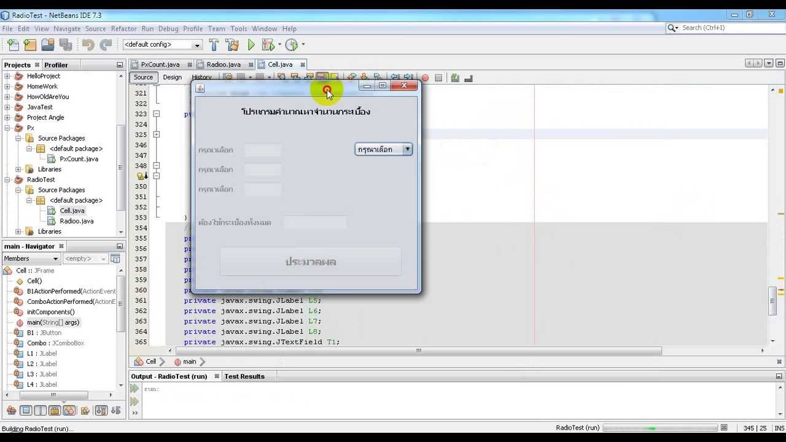This screenshot has height=442, width=786.
Task: Click the editor horizontal scrollbar
Action: pos(418,351)
